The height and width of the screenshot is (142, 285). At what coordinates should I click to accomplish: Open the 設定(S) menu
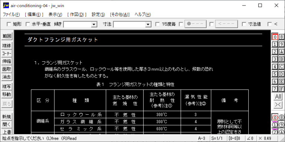[x=98, y=14]
